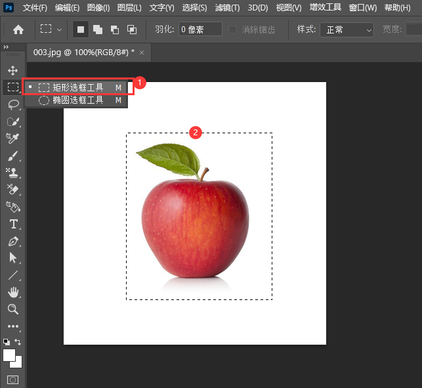Screen dimensions: 422x388
Task: Close the 003.jpg document tab
Action: point(142,51)
